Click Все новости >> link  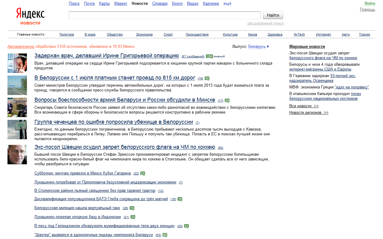point(304,106)
